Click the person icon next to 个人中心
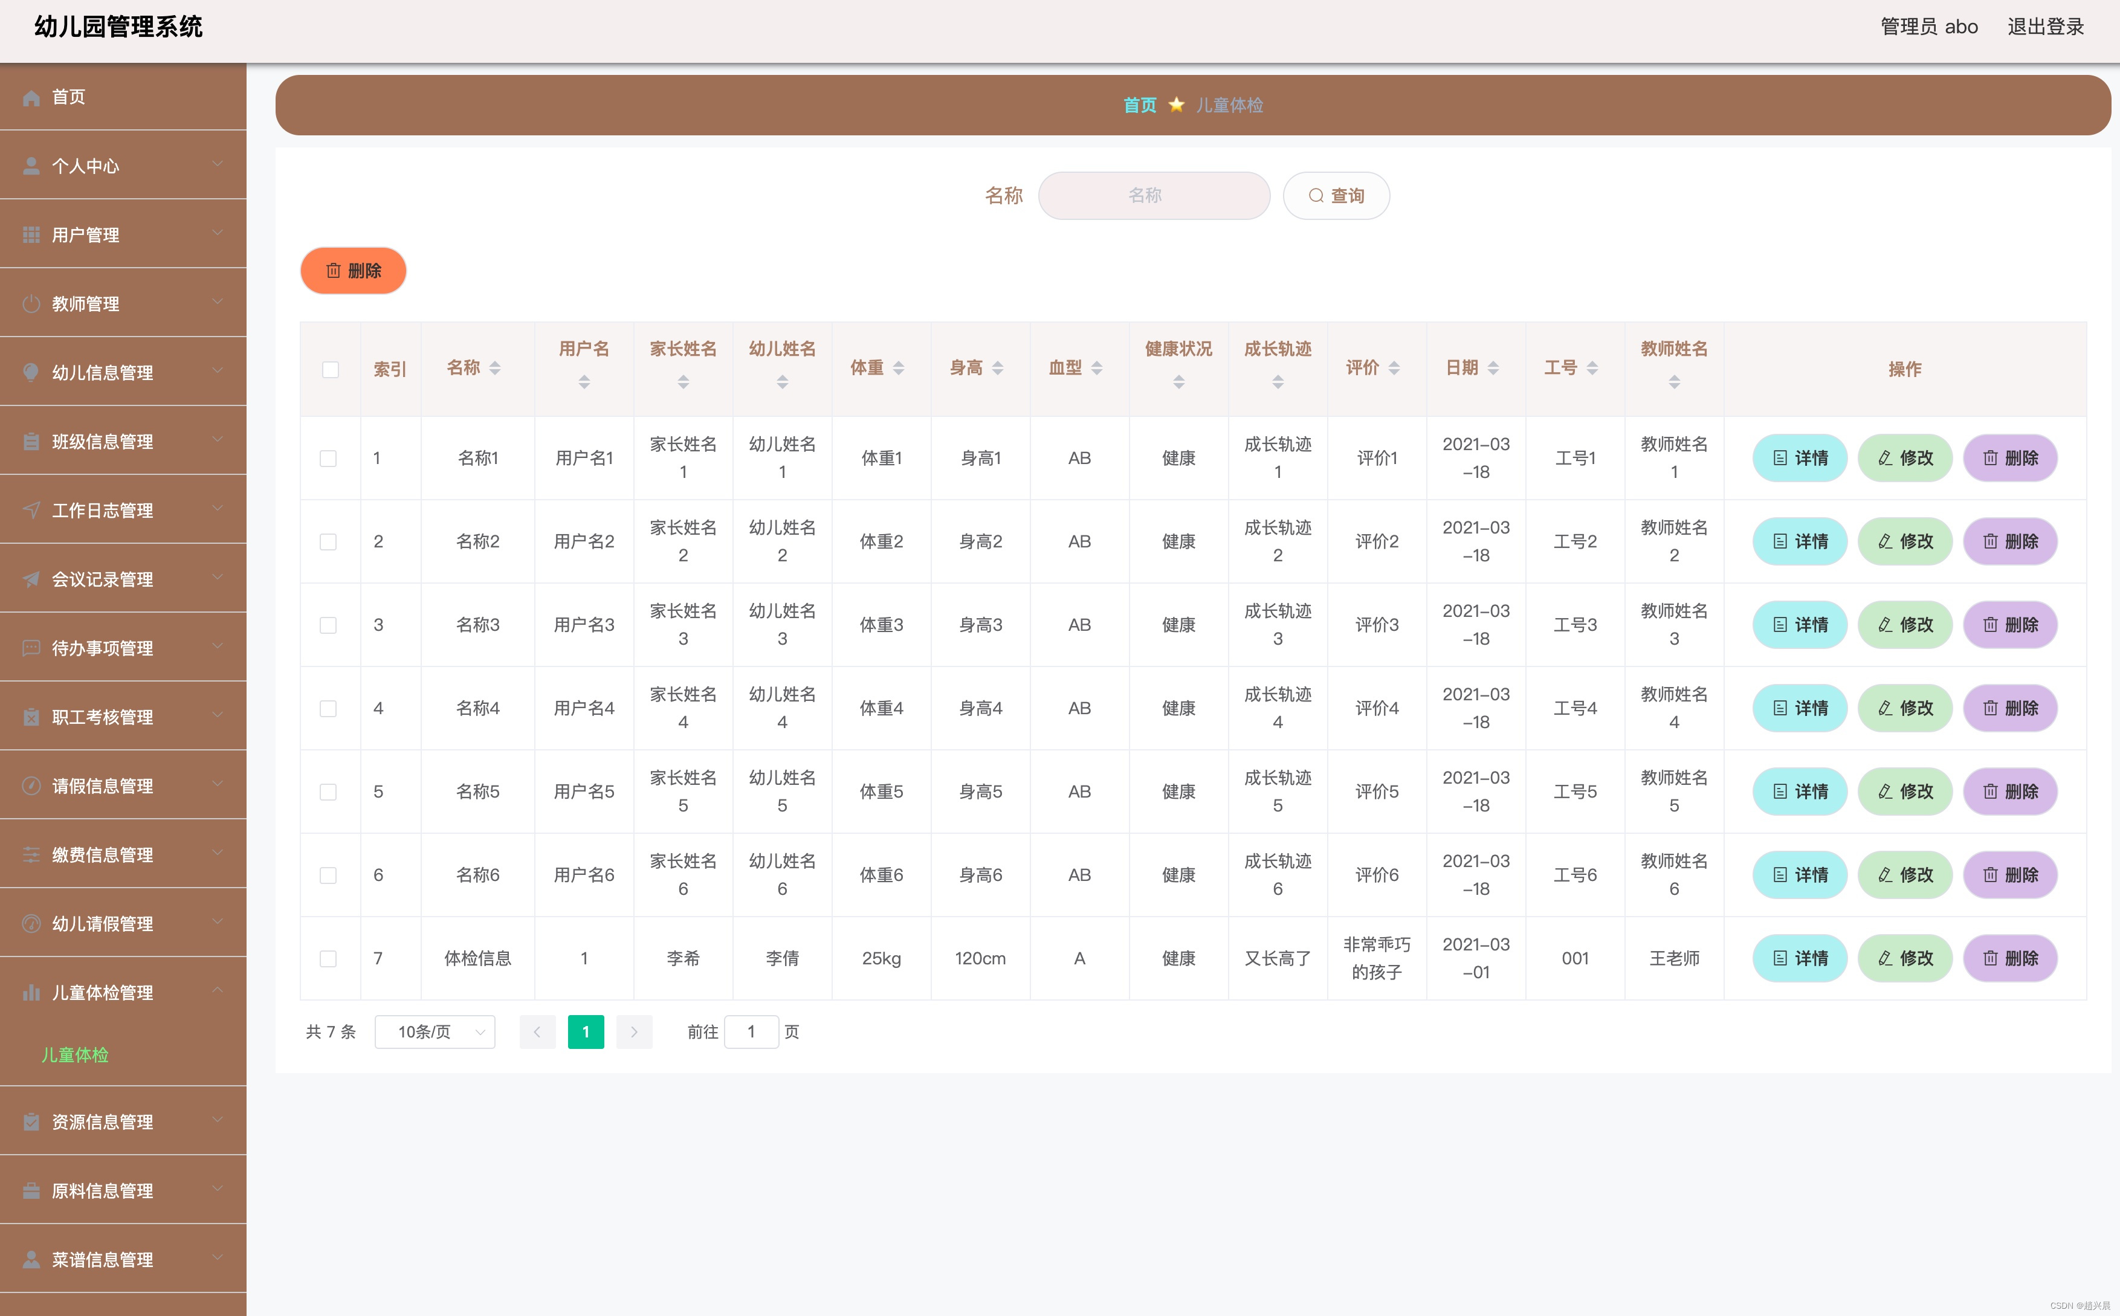 (31, 166)
